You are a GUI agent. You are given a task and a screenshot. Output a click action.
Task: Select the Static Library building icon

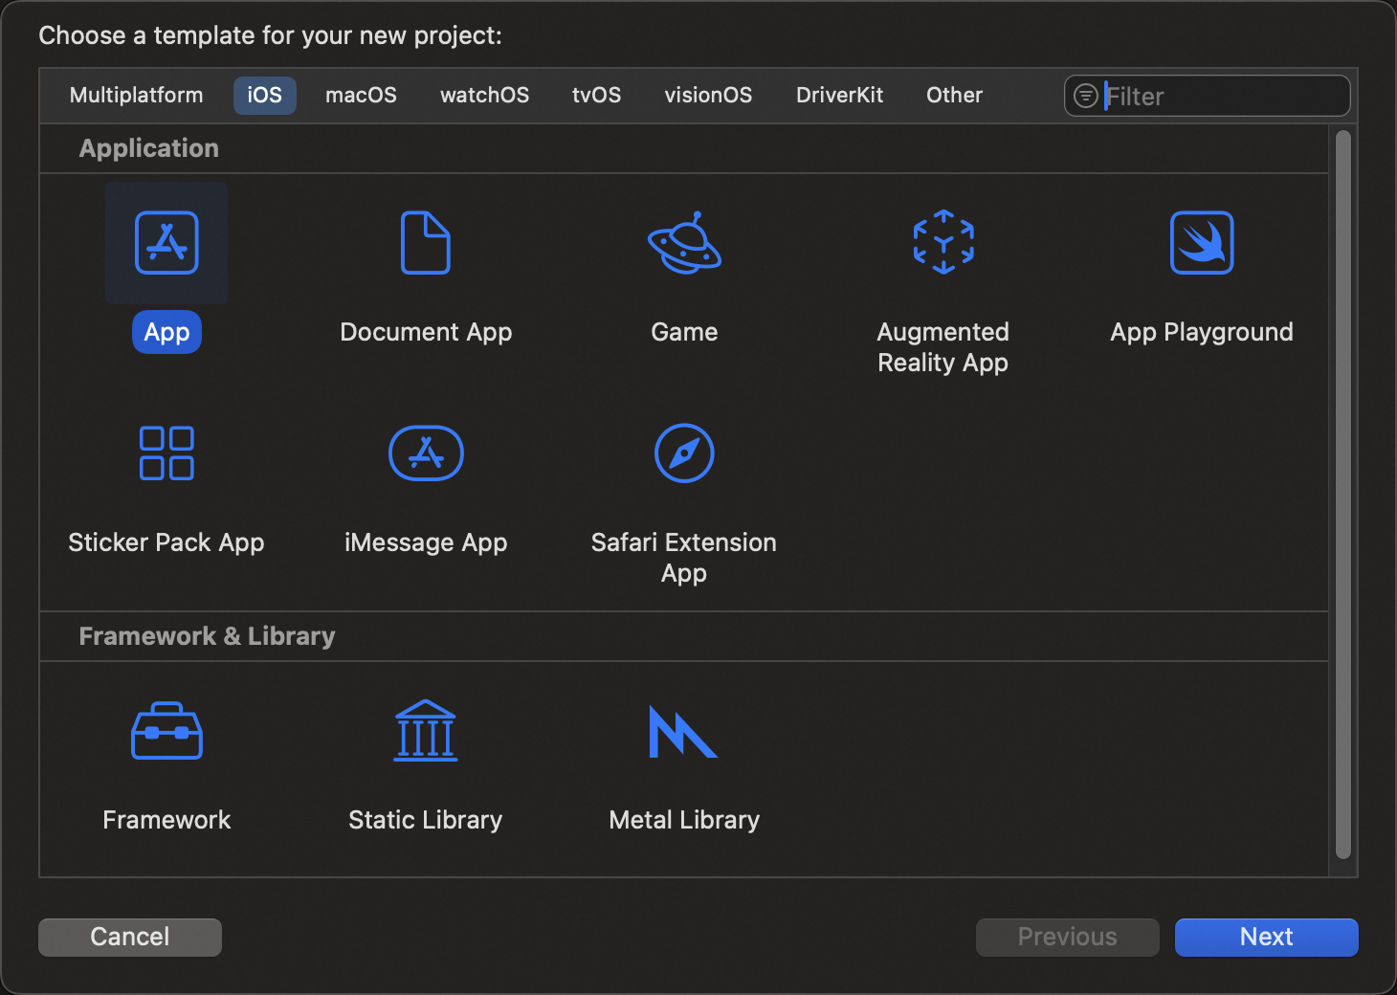(426, 732)
